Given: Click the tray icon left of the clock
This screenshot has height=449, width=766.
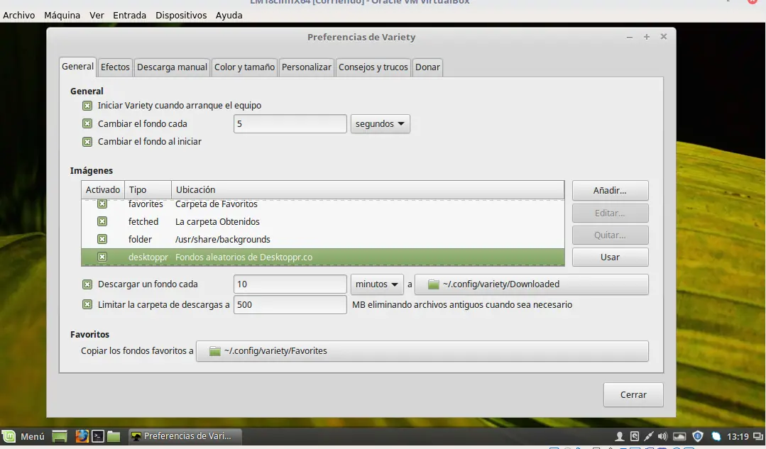Looking at the screenshot, I should [716, 436].
